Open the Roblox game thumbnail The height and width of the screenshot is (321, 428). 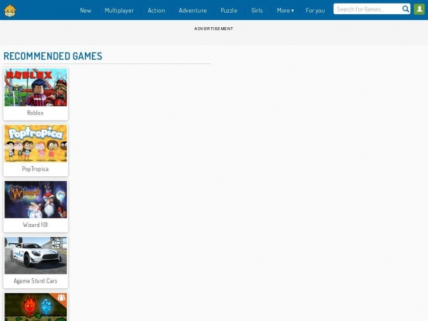pos(36,87)
